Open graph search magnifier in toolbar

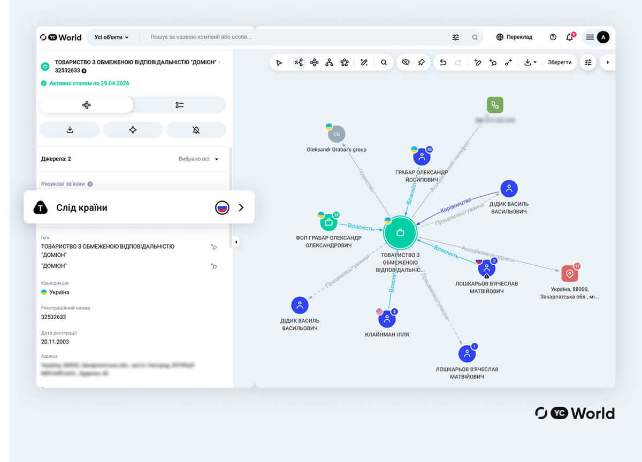click(384, 63)
